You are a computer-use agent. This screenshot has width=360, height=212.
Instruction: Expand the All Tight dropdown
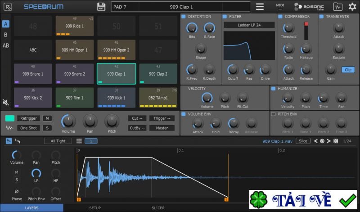(58, 141)
